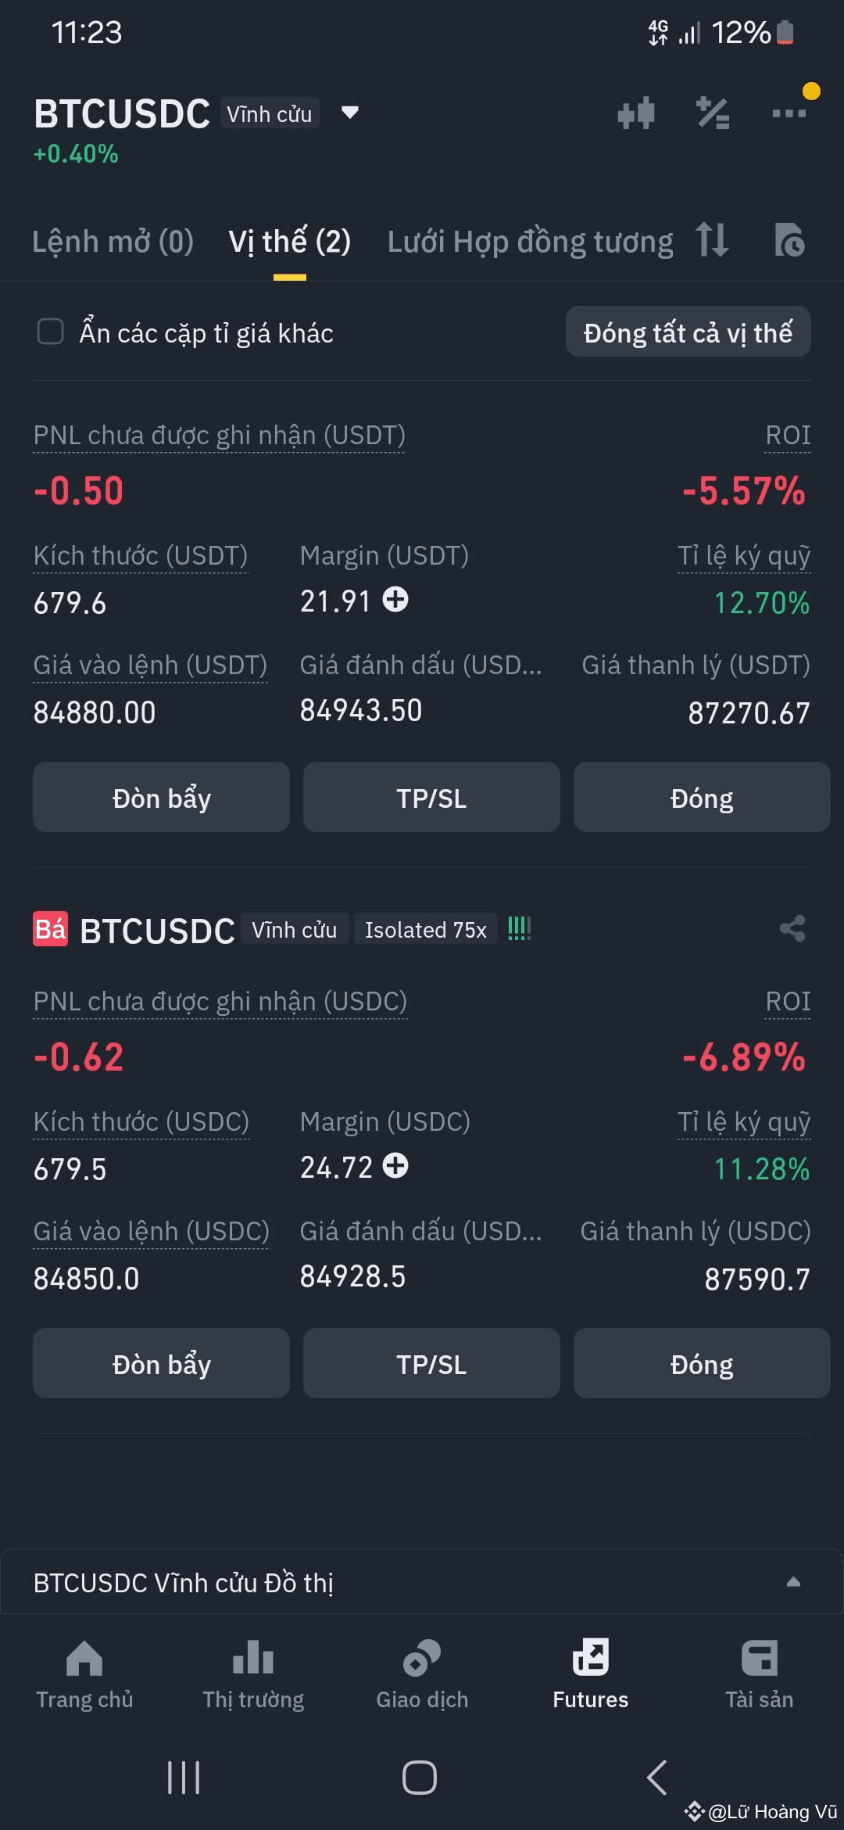Switch to Lưới Hợp đồng tương tab
The width and height of the screenshot is (844, 1830).
530,242
